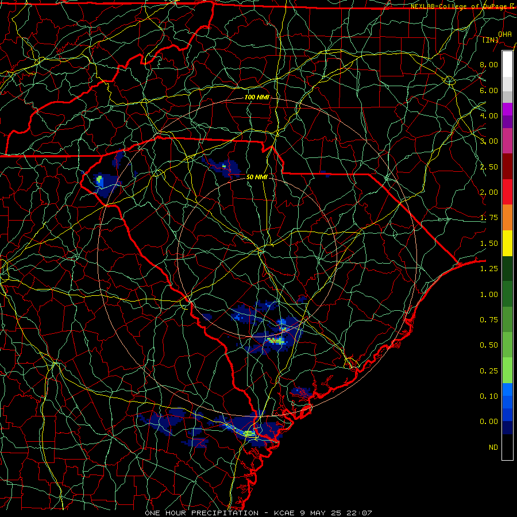Click the 2.50 legend value
Image resolution: width=517 pixels, height=517 pixels.
click(x=489, y=167)
